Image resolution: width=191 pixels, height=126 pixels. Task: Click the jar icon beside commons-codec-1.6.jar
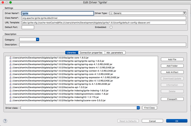tap(11, 94)
